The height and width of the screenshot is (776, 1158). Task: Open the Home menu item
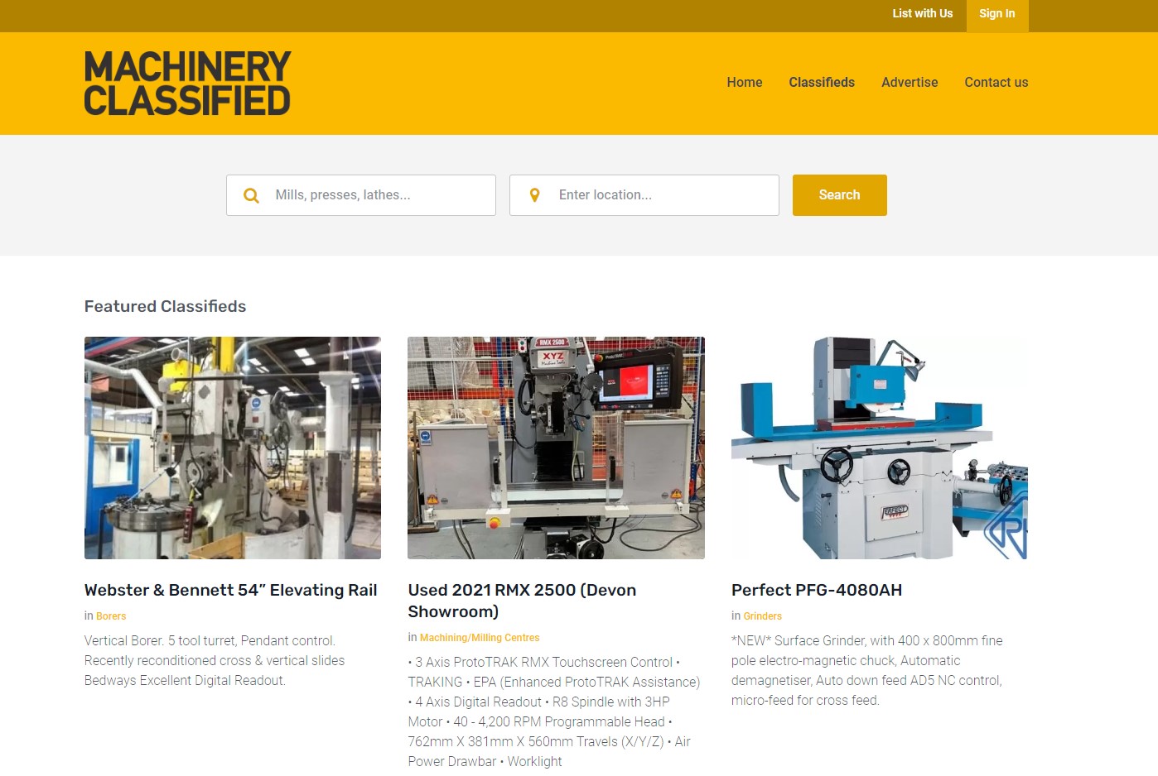[x=745, y=82]
